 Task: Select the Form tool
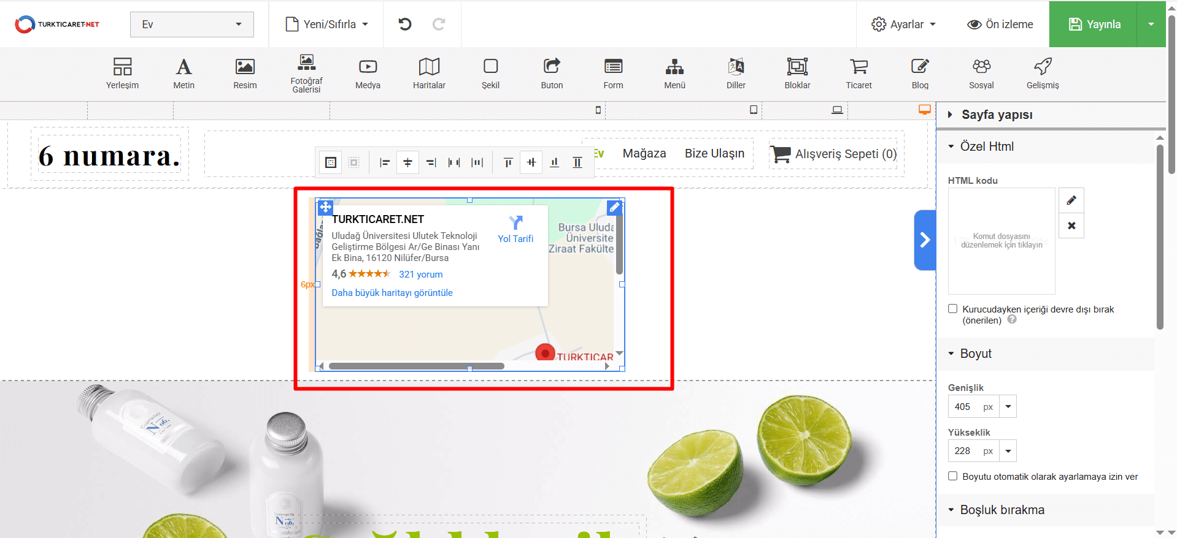[613, 74]
